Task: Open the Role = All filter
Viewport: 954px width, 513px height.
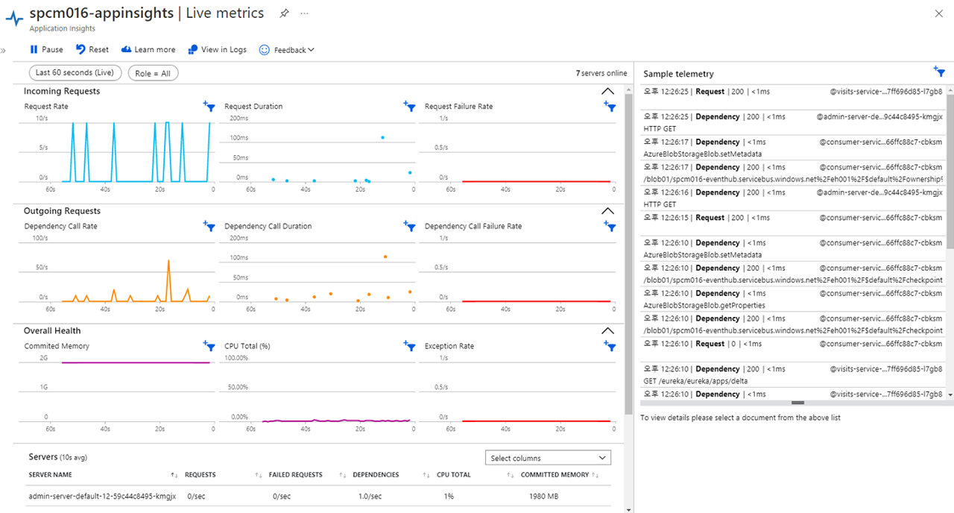Action: 154,73
